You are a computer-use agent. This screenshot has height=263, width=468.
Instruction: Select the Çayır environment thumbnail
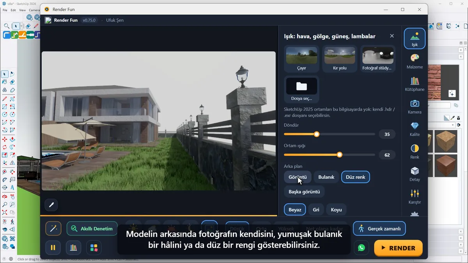301,59
